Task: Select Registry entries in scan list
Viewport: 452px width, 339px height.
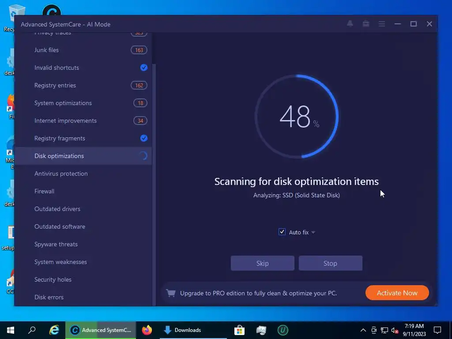Action: (83, 85)
